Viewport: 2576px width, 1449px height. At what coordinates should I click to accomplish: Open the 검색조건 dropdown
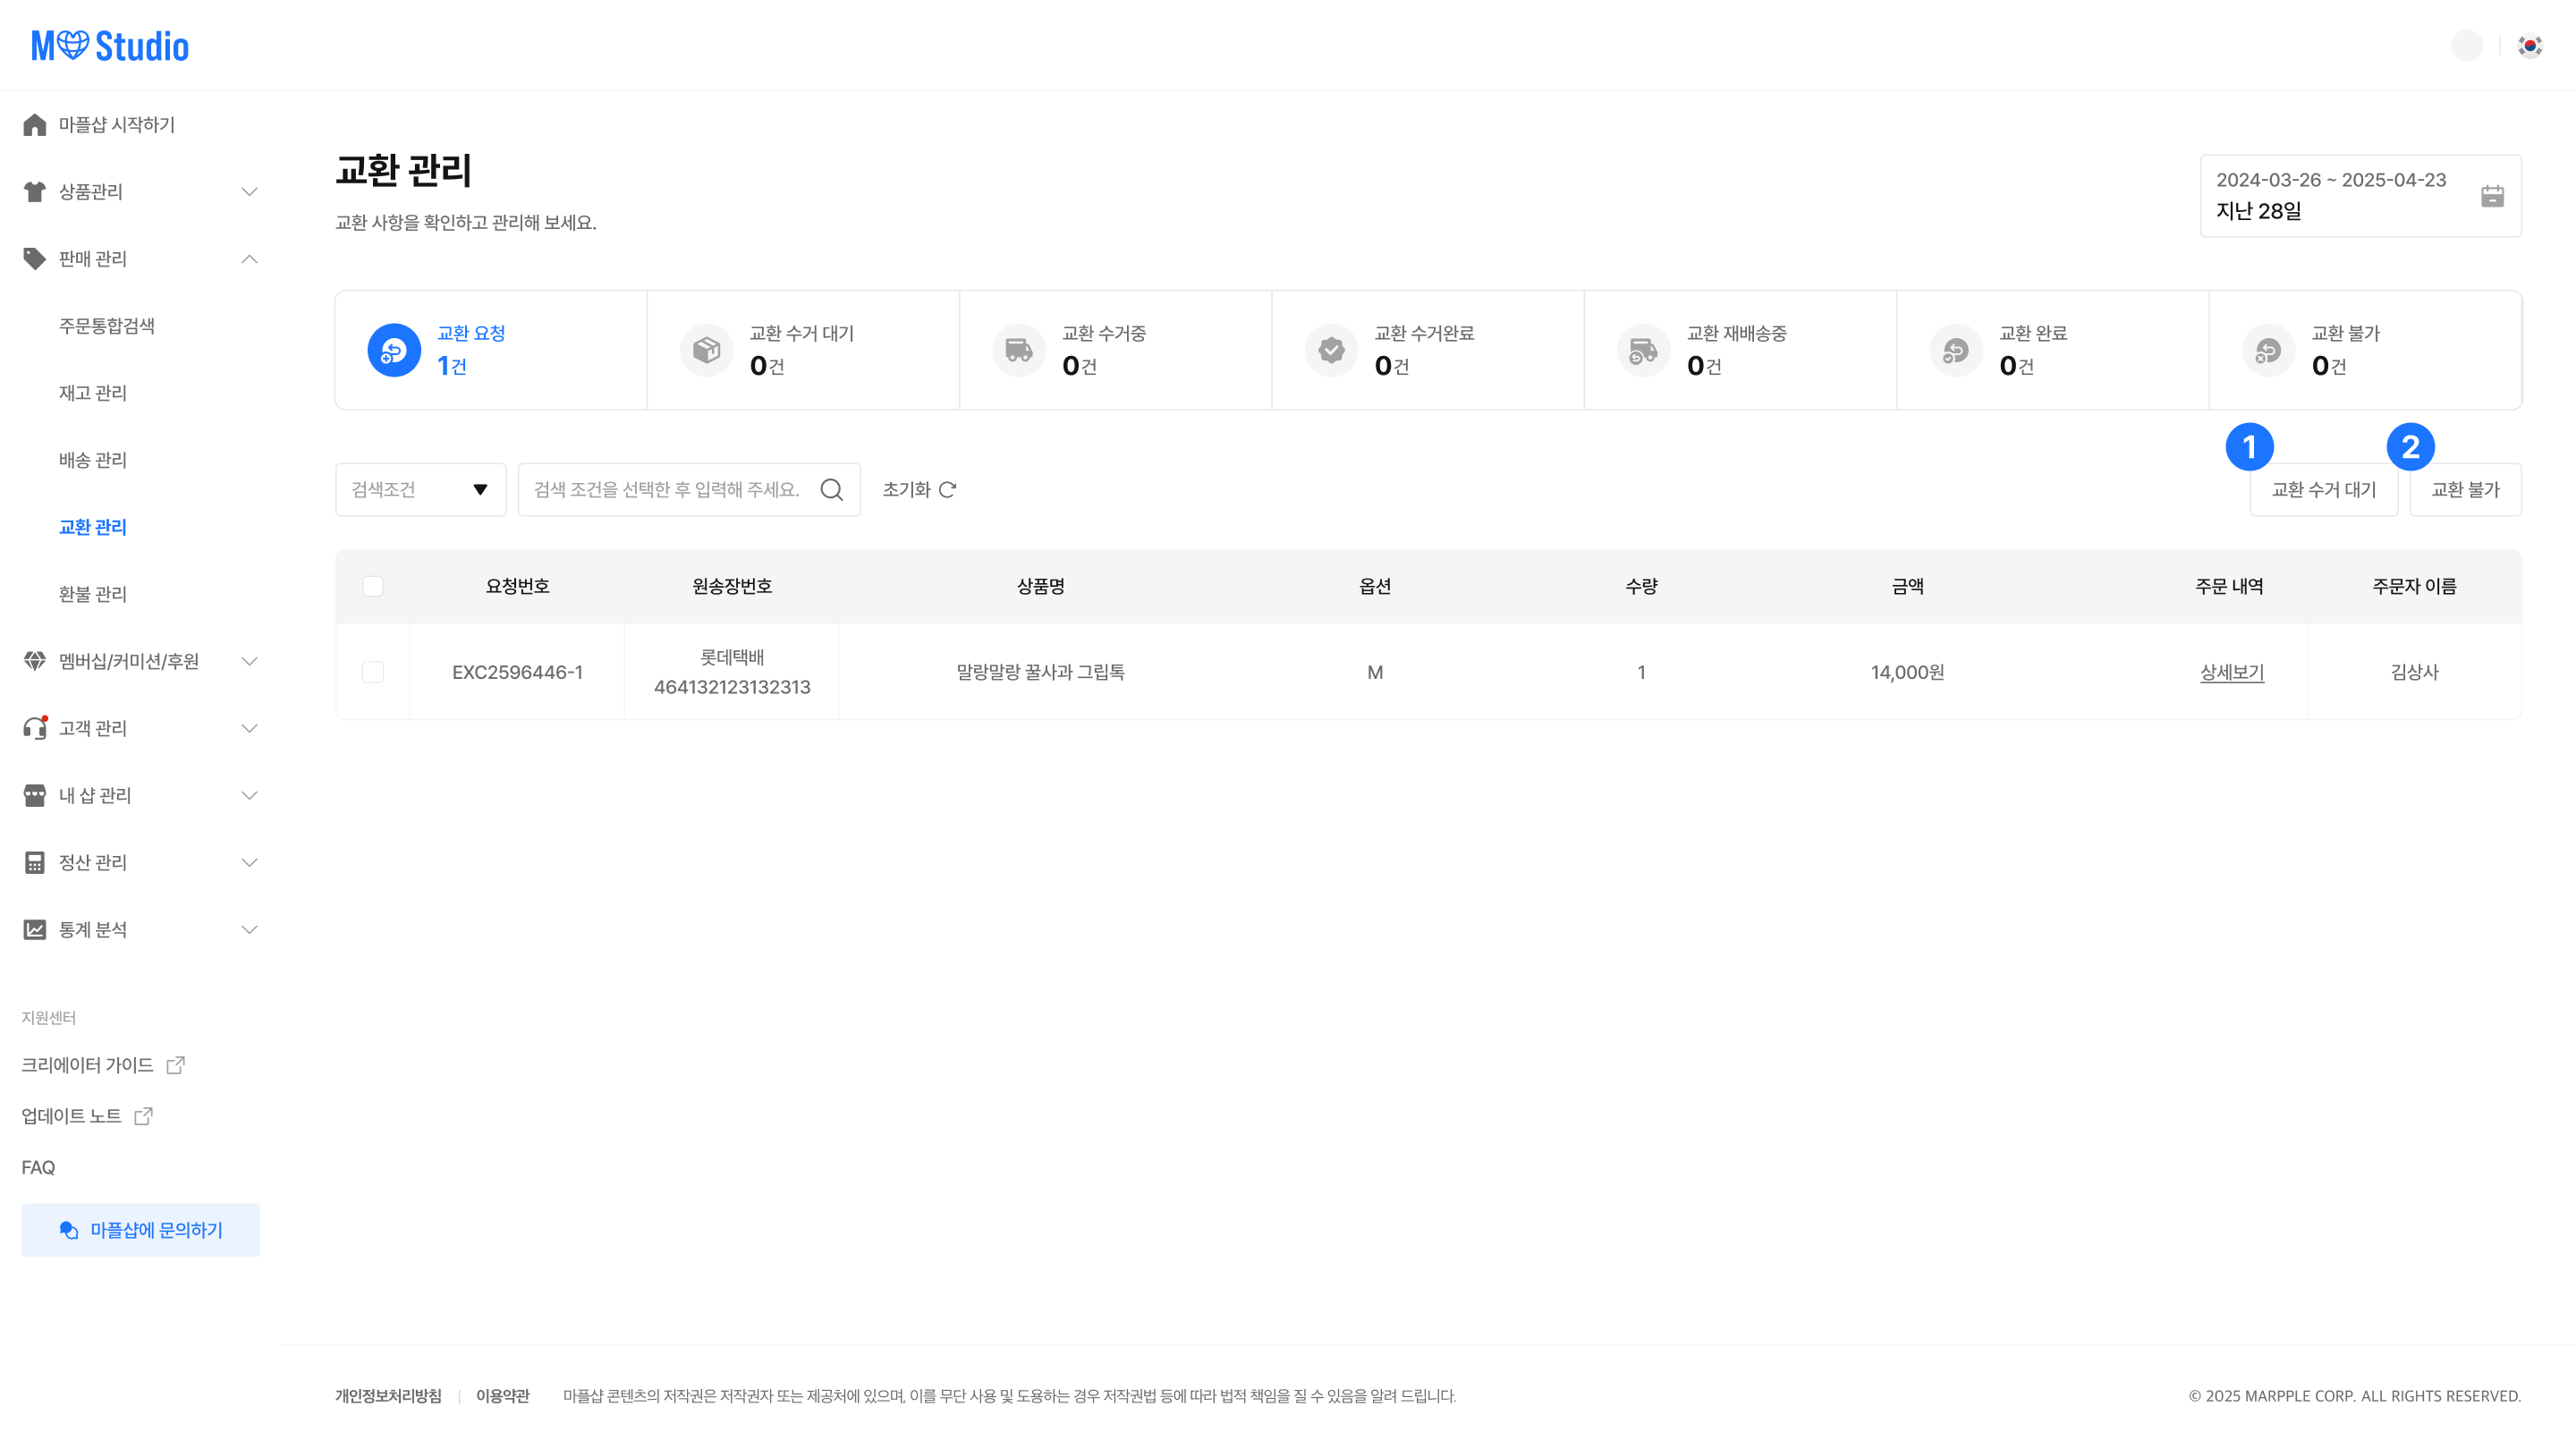(420, 490)
